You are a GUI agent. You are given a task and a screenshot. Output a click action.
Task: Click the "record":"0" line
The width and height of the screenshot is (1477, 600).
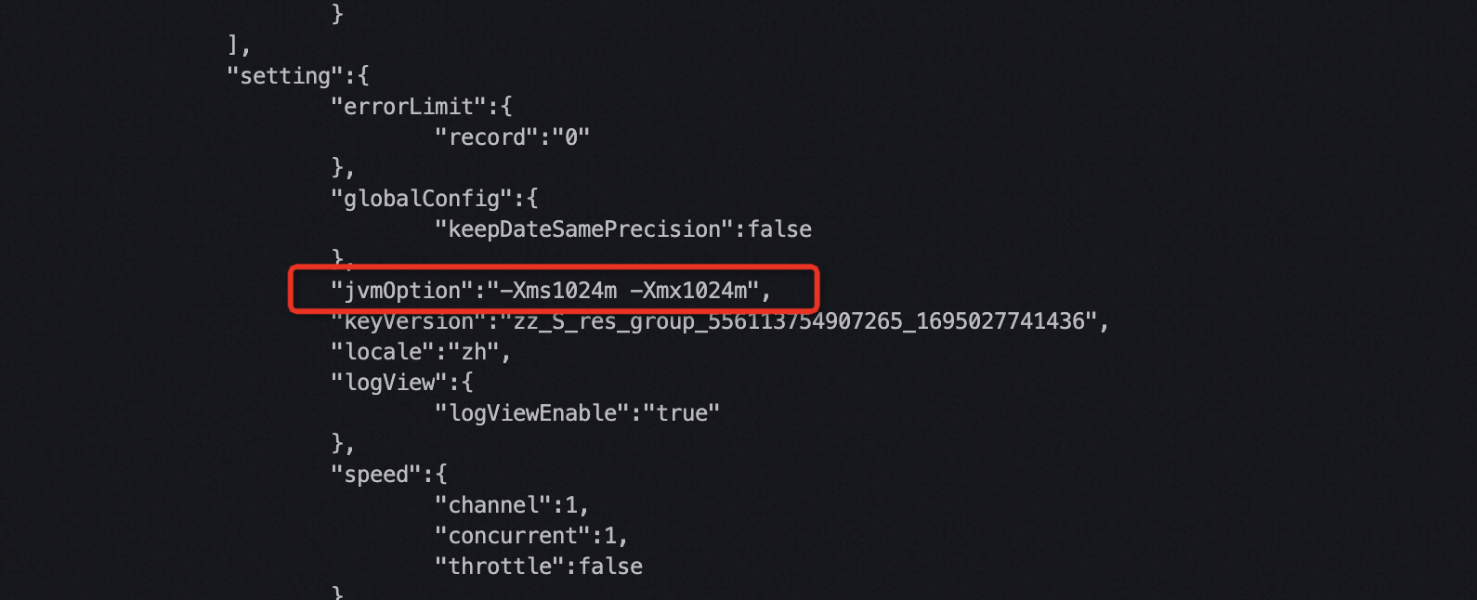[512, 137]
